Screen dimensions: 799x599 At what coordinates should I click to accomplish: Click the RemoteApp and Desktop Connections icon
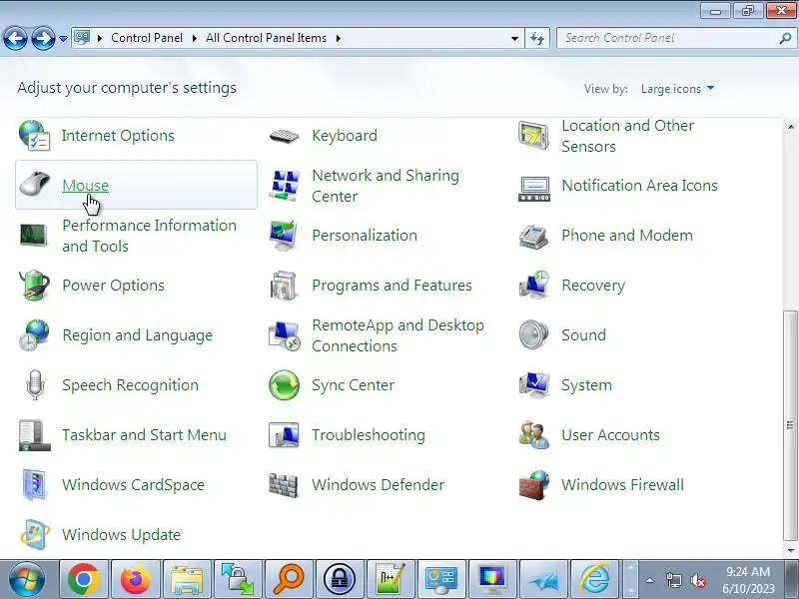tap(284, 335)
